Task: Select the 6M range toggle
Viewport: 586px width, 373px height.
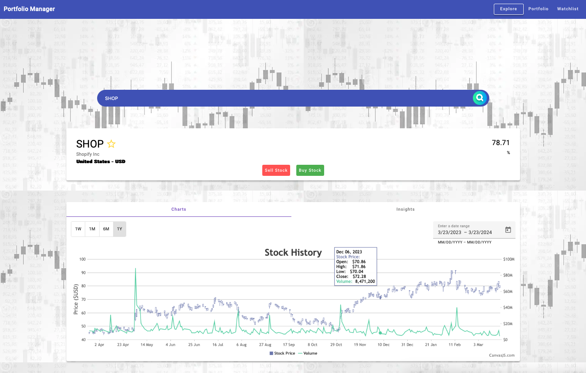Action: (x=106, y=229)
